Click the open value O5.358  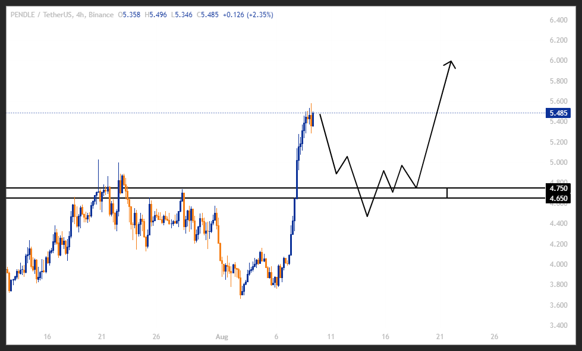(x=129, y=15)
